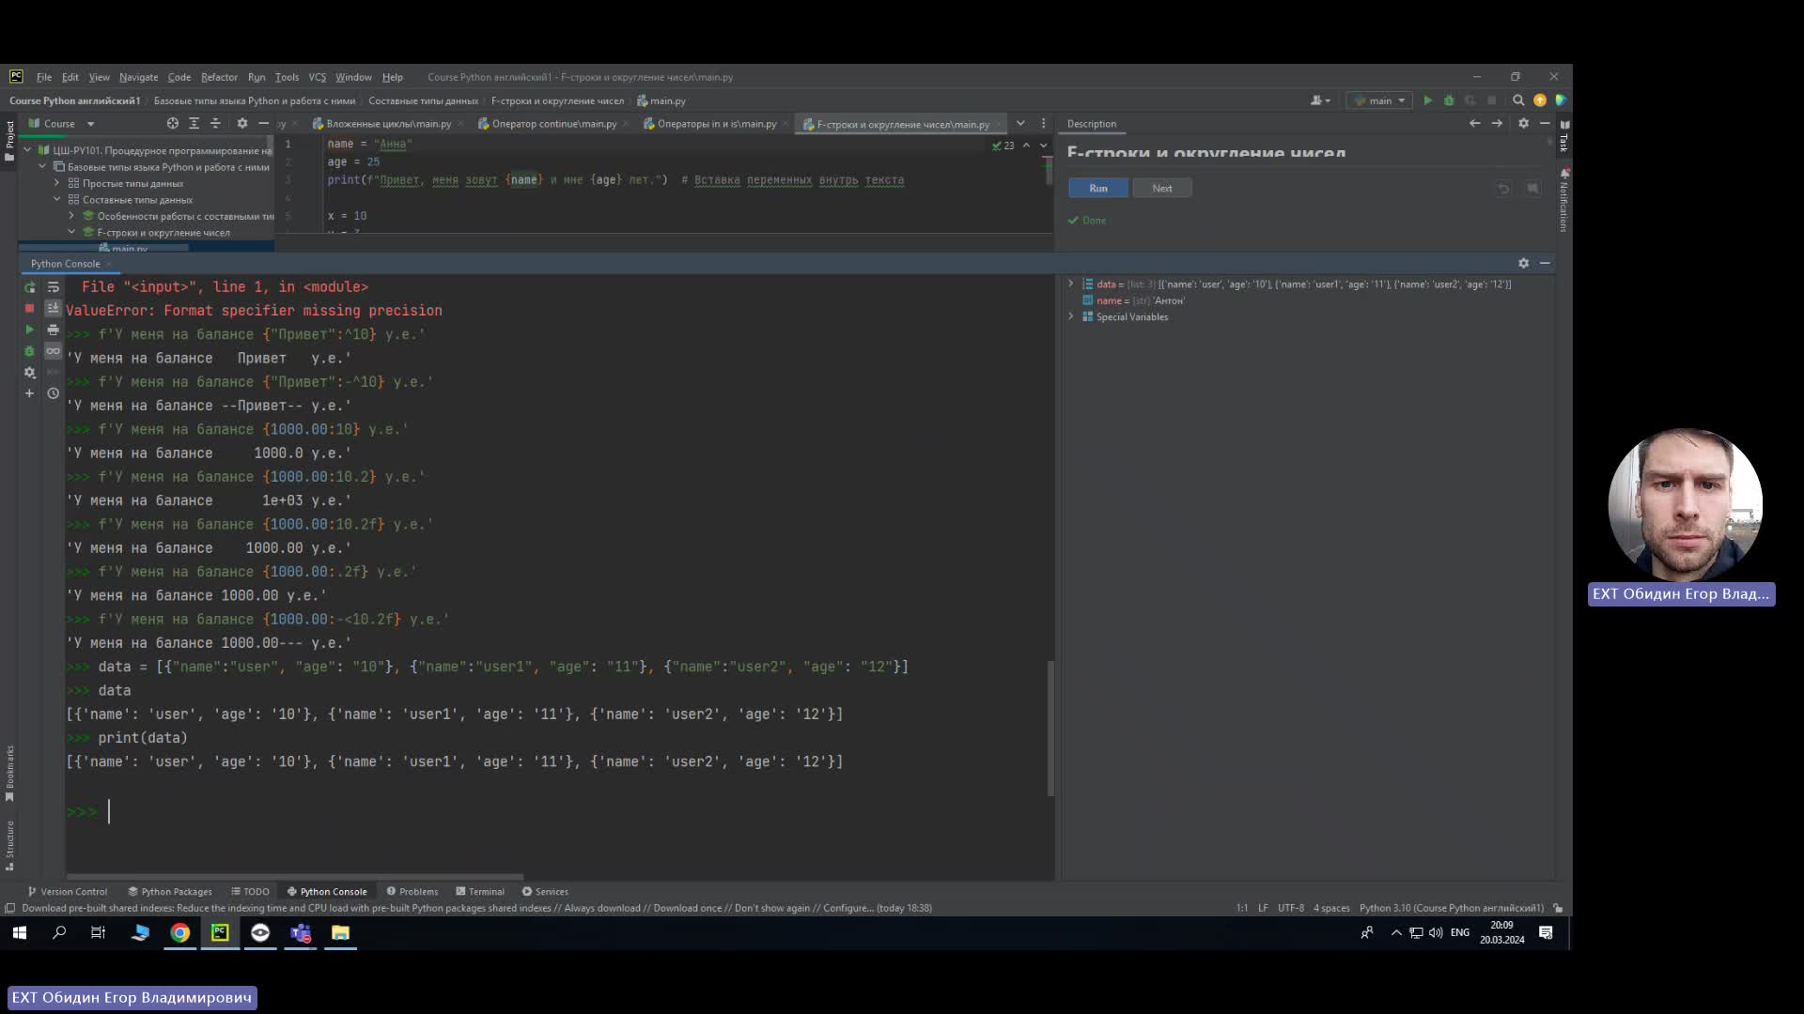Show the hidden editor tabs list
Screen dimensions: 1804x1014
[x=1020, y=124]
